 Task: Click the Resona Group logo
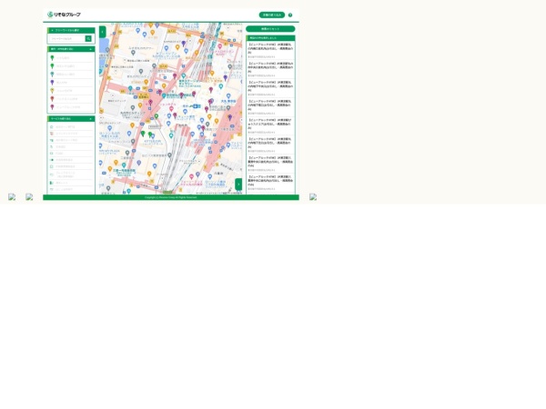[x=64, y=15]
